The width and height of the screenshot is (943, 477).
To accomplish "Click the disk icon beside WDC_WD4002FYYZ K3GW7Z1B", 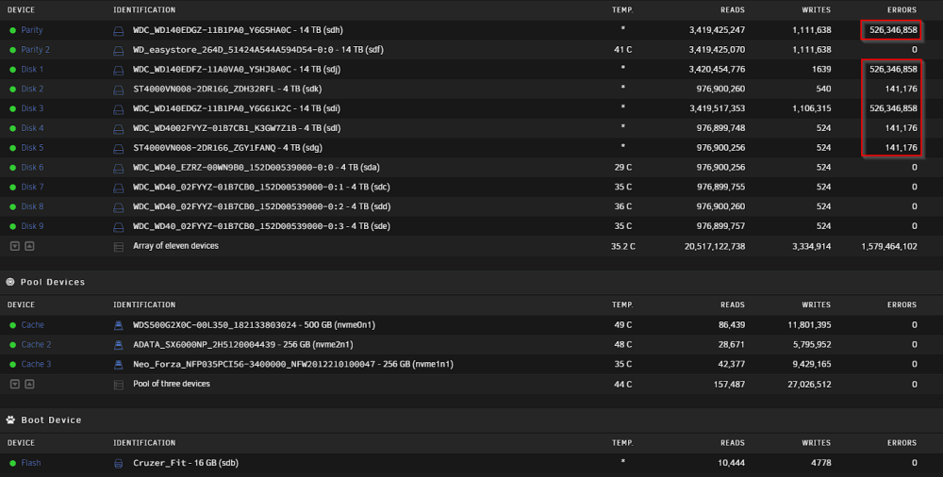I will point(119,129).
